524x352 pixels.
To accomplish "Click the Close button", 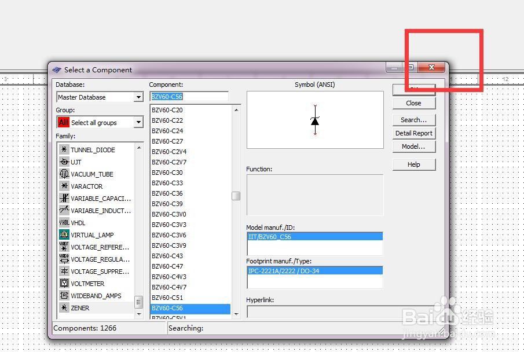I will (x=414, y=103).
